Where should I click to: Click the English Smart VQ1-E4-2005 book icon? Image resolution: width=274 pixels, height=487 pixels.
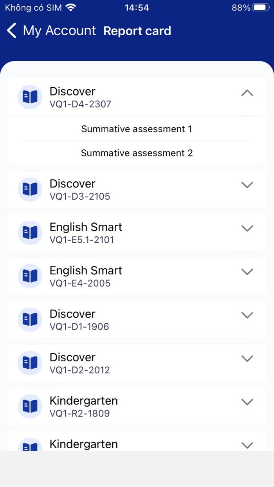click(30, 276)
